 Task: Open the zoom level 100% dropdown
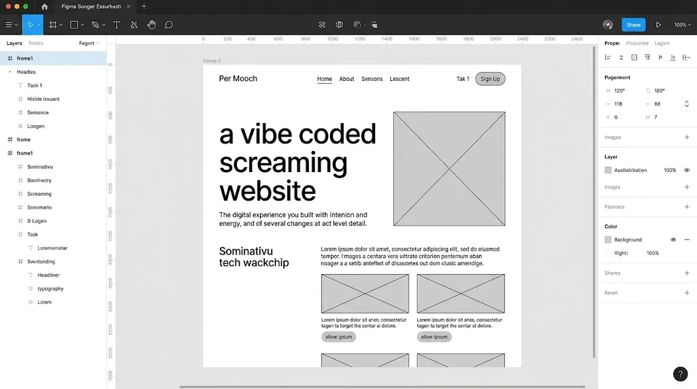click(682, 25)
